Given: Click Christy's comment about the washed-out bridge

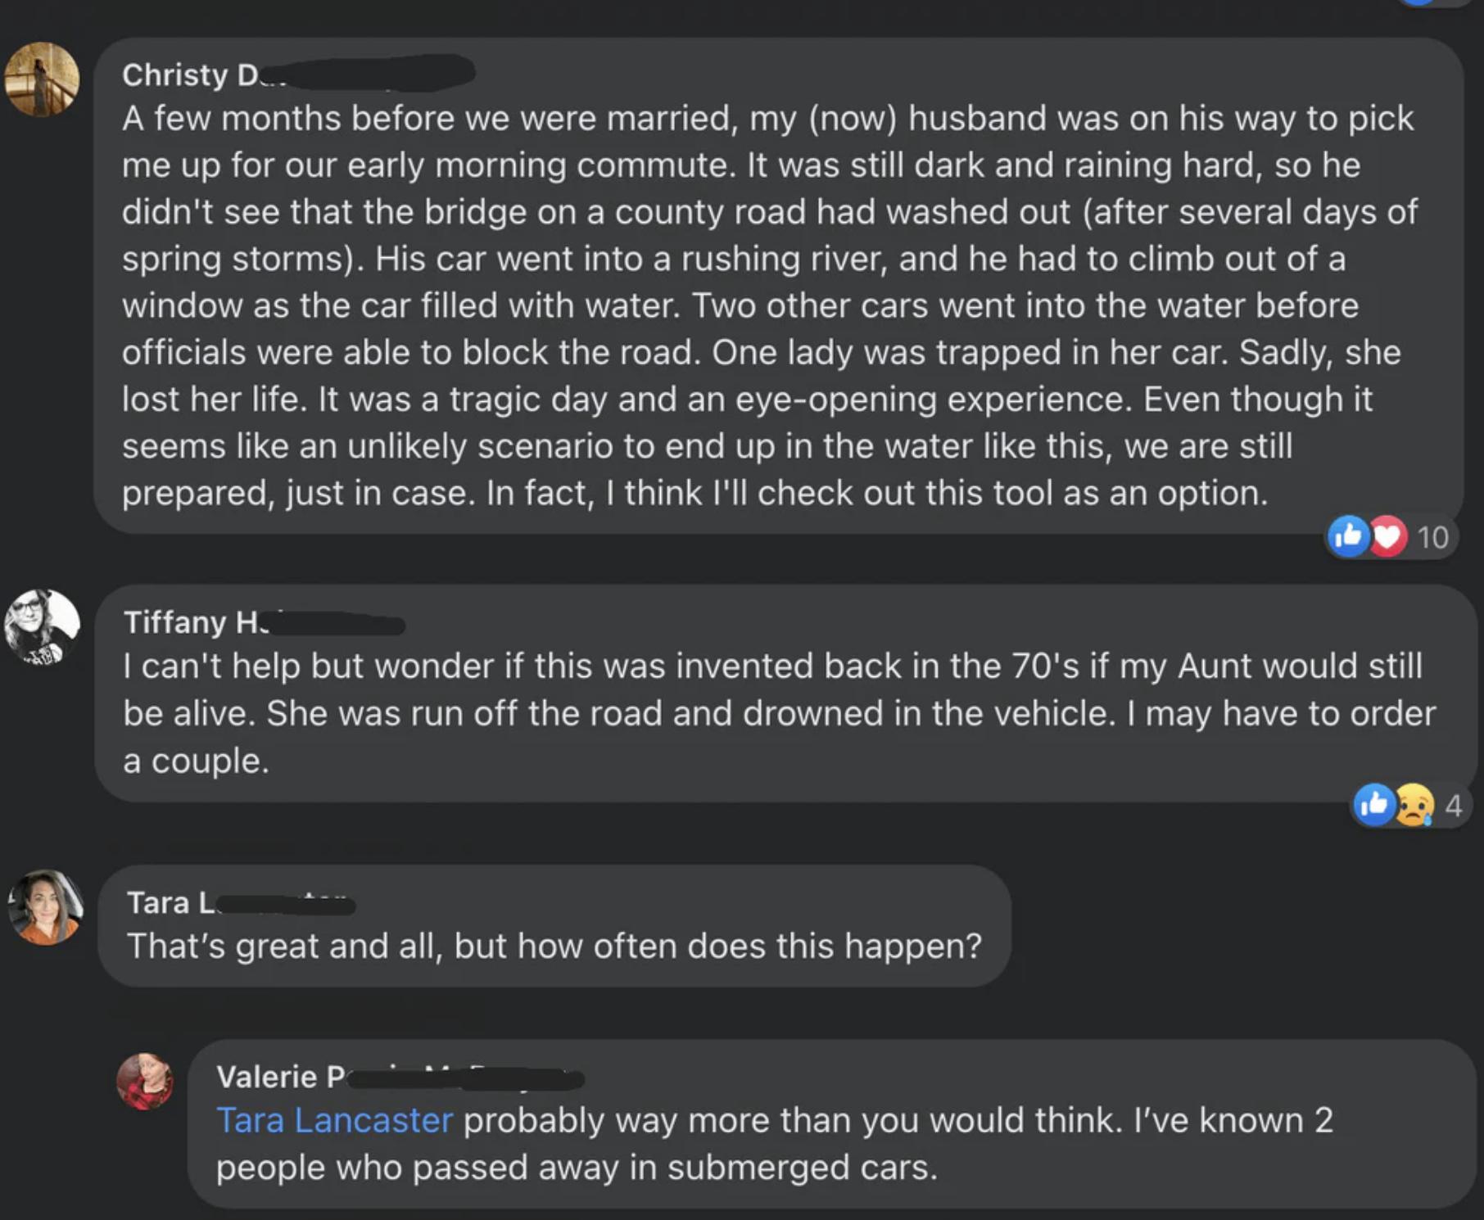Looking at the screenshot, I should tap(770, 305).
